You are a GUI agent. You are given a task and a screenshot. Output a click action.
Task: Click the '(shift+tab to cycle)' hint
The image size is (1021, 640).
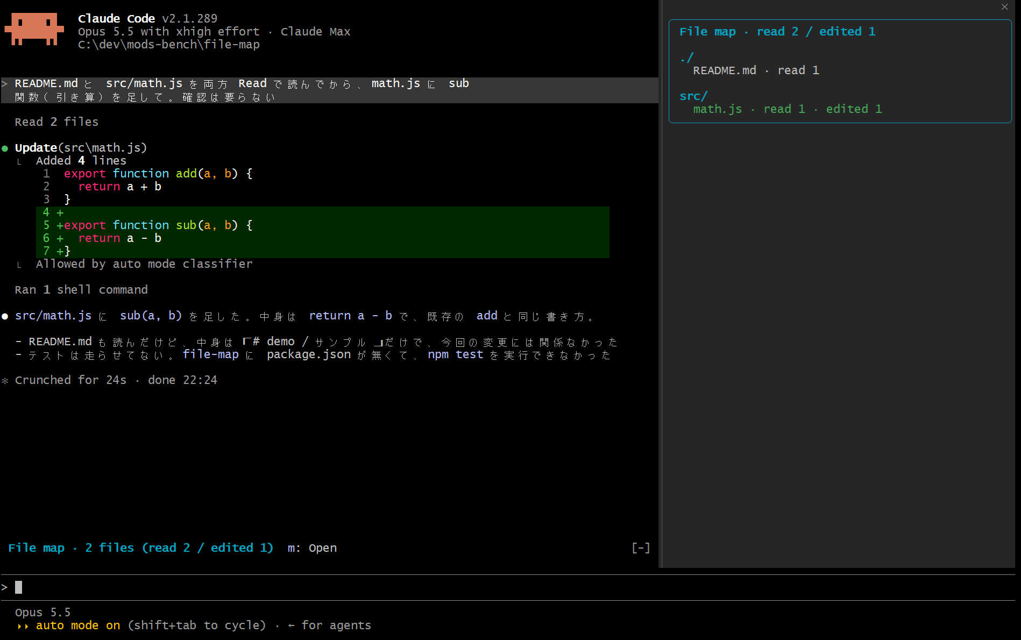[x=197, y=625]
